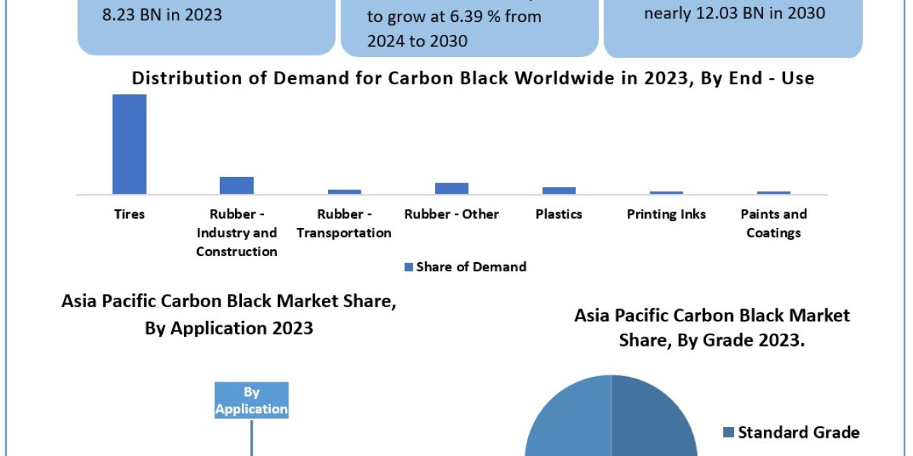Click the 'Printing Inks' axis label

tap(666, 214)
